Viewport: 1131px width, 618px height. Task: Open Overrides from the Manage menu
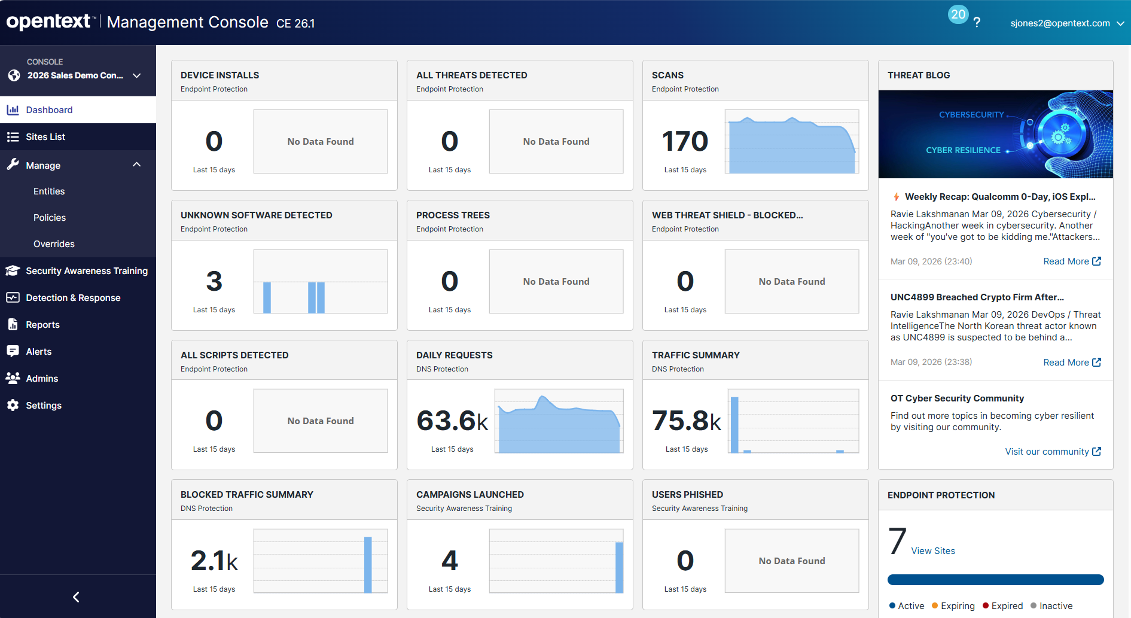[x=54, y=243]
